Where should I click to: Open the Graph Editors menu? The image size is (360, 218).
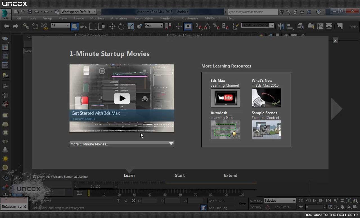143,18
